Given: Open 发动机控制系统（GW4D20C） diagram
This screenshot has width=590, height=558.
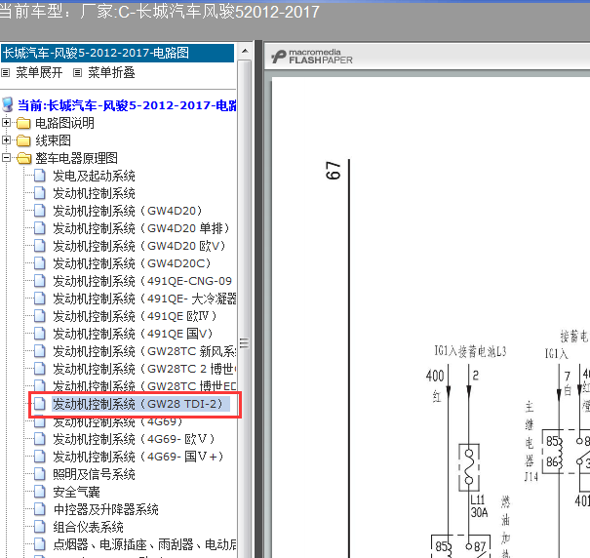Looking at the screenshot, I should (x=132, y=263).
